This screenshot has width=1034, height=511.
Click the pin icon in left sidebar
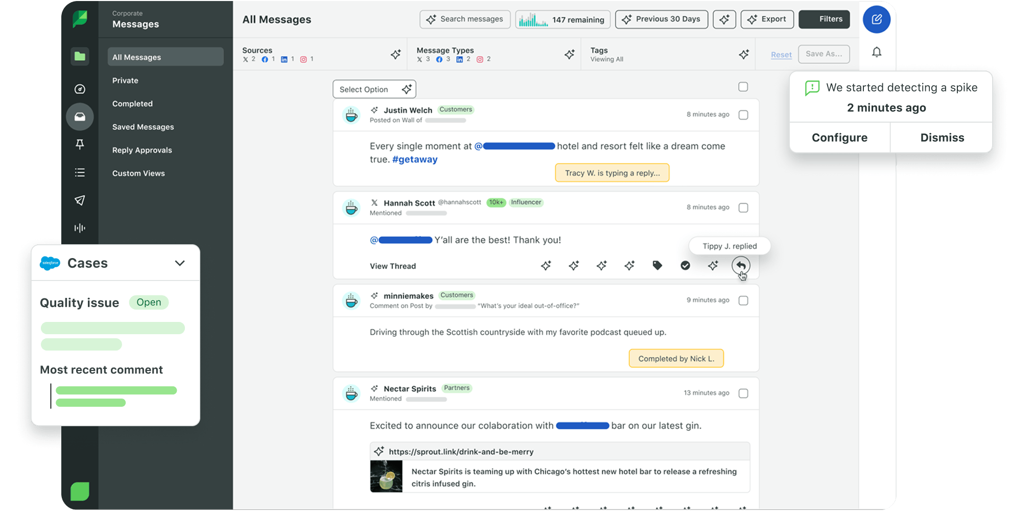(80, 145)
